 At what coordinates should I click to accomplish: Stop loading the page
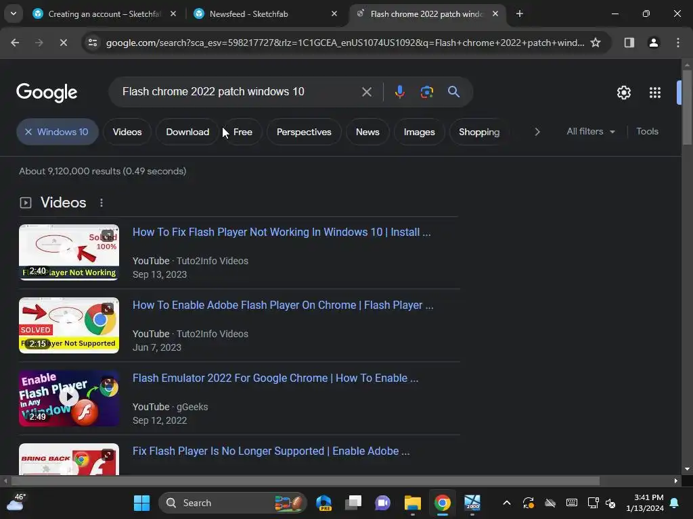[x=63, y=43]
